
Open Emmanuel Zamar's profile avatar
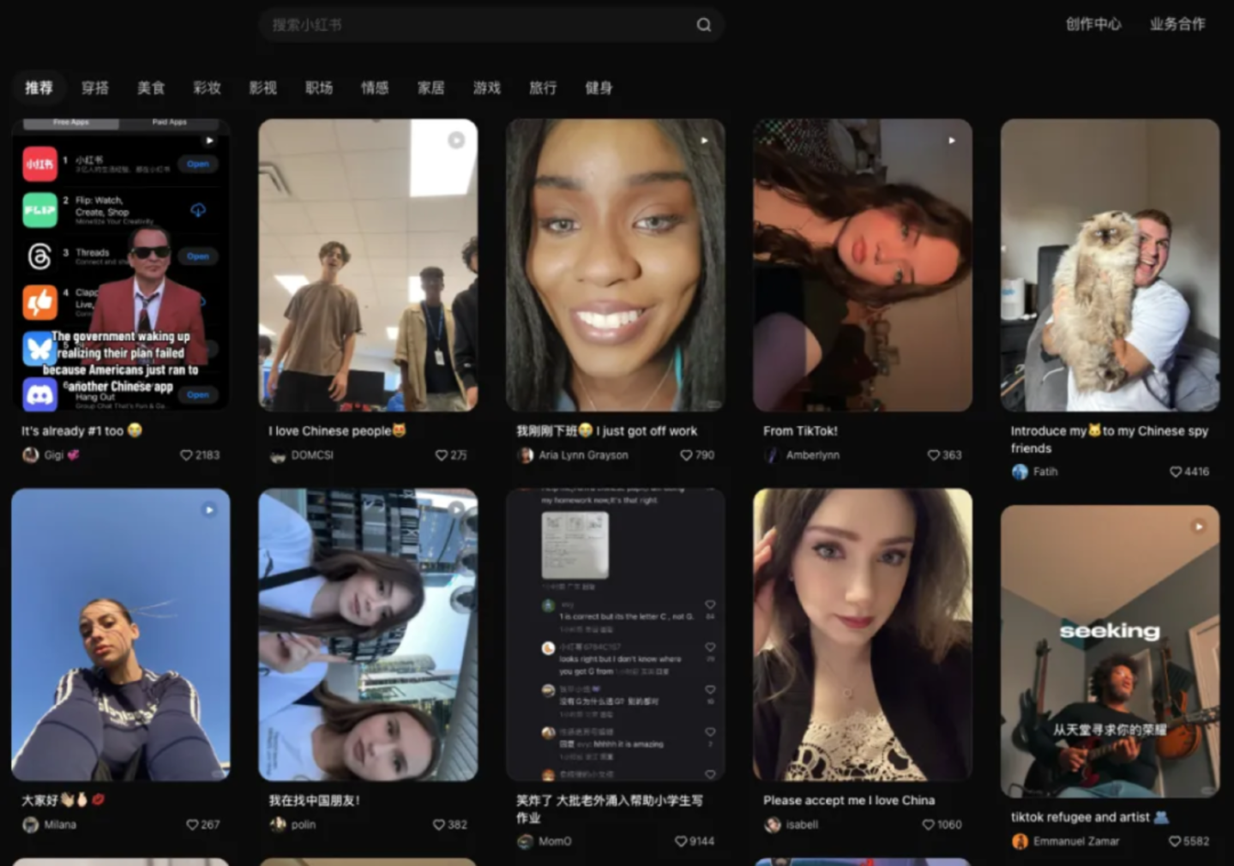[1020, 841]
